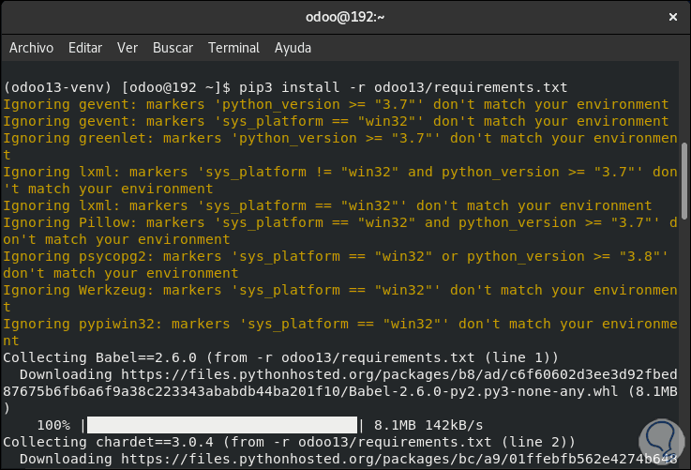Click the Collecting Babel==2.6.0 line
691x470 pixels.
tap(281, 357)
